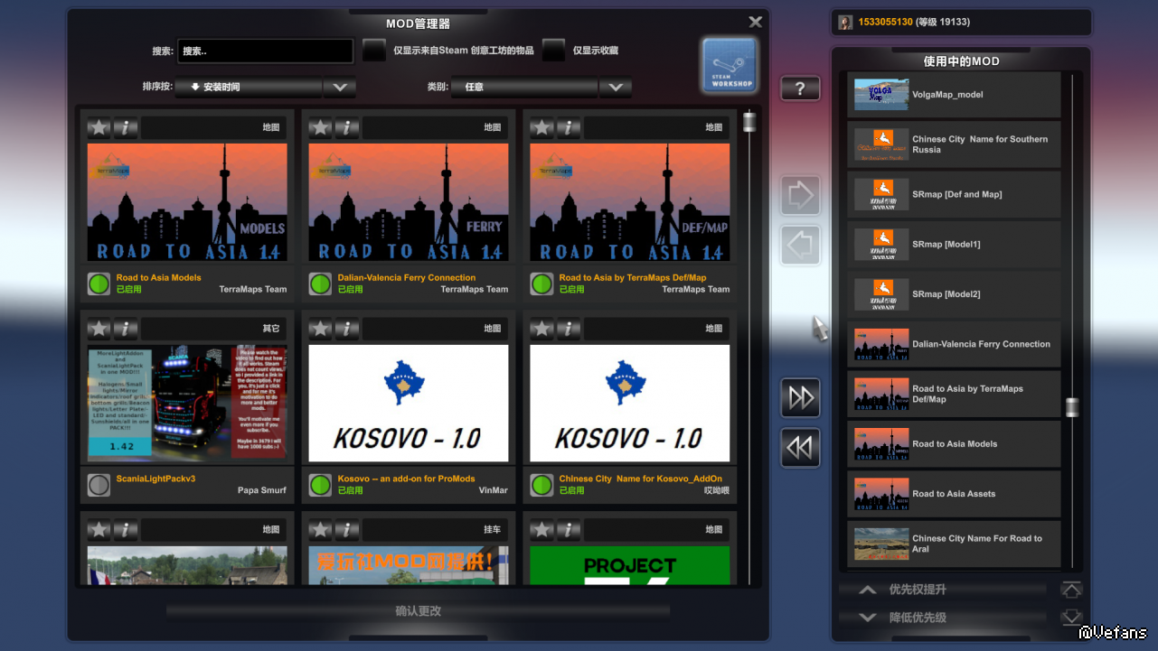Favorite the Road to Asia Models mod

[x=99, y=127]
